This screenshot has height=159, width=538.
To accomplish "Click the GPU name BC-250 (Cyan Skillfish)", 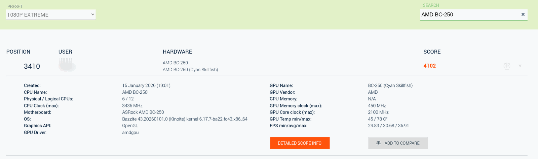I will pos(390,85).
